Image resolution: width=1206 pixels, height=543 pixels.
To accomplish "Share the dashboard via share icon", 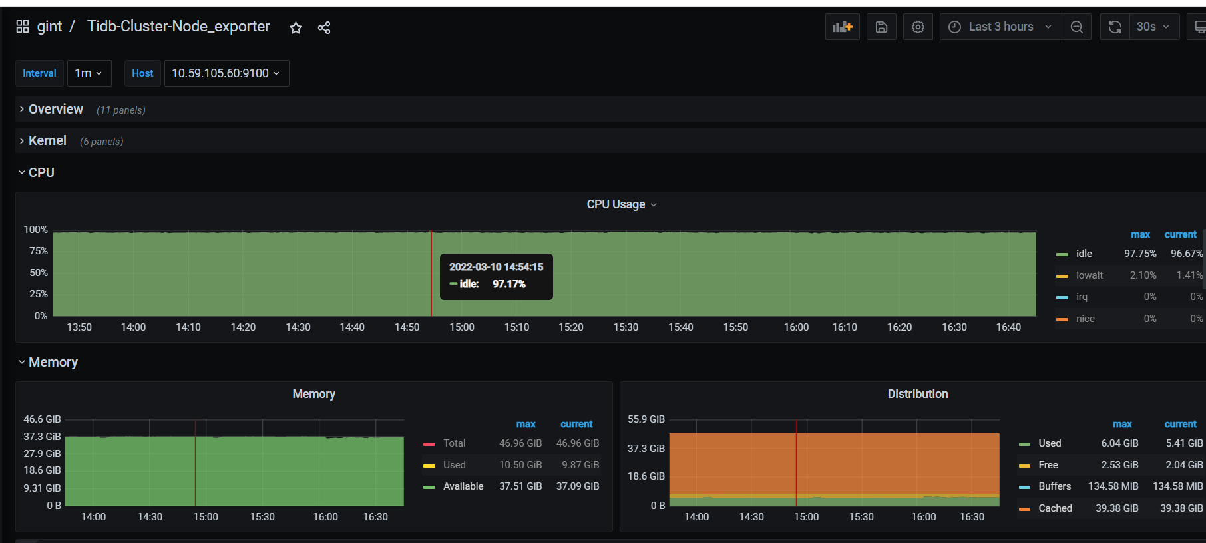I will (324, 27).
